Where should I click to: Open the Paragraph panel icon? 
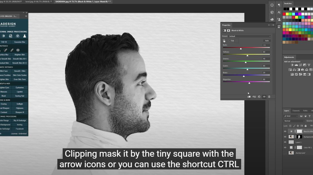point(279,5)
